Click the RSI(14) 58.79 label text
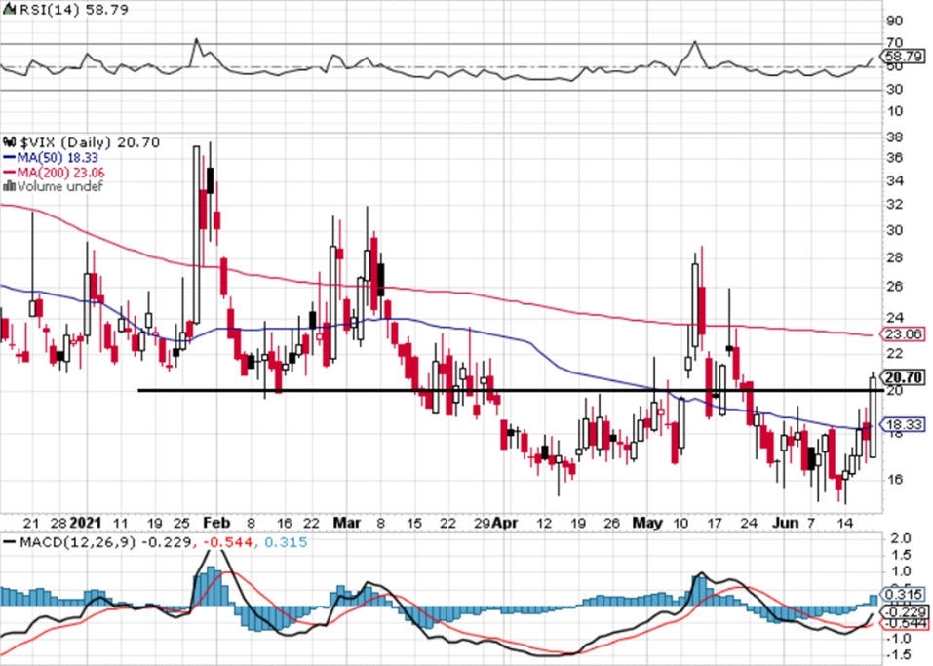 click(x=58, y=10)
